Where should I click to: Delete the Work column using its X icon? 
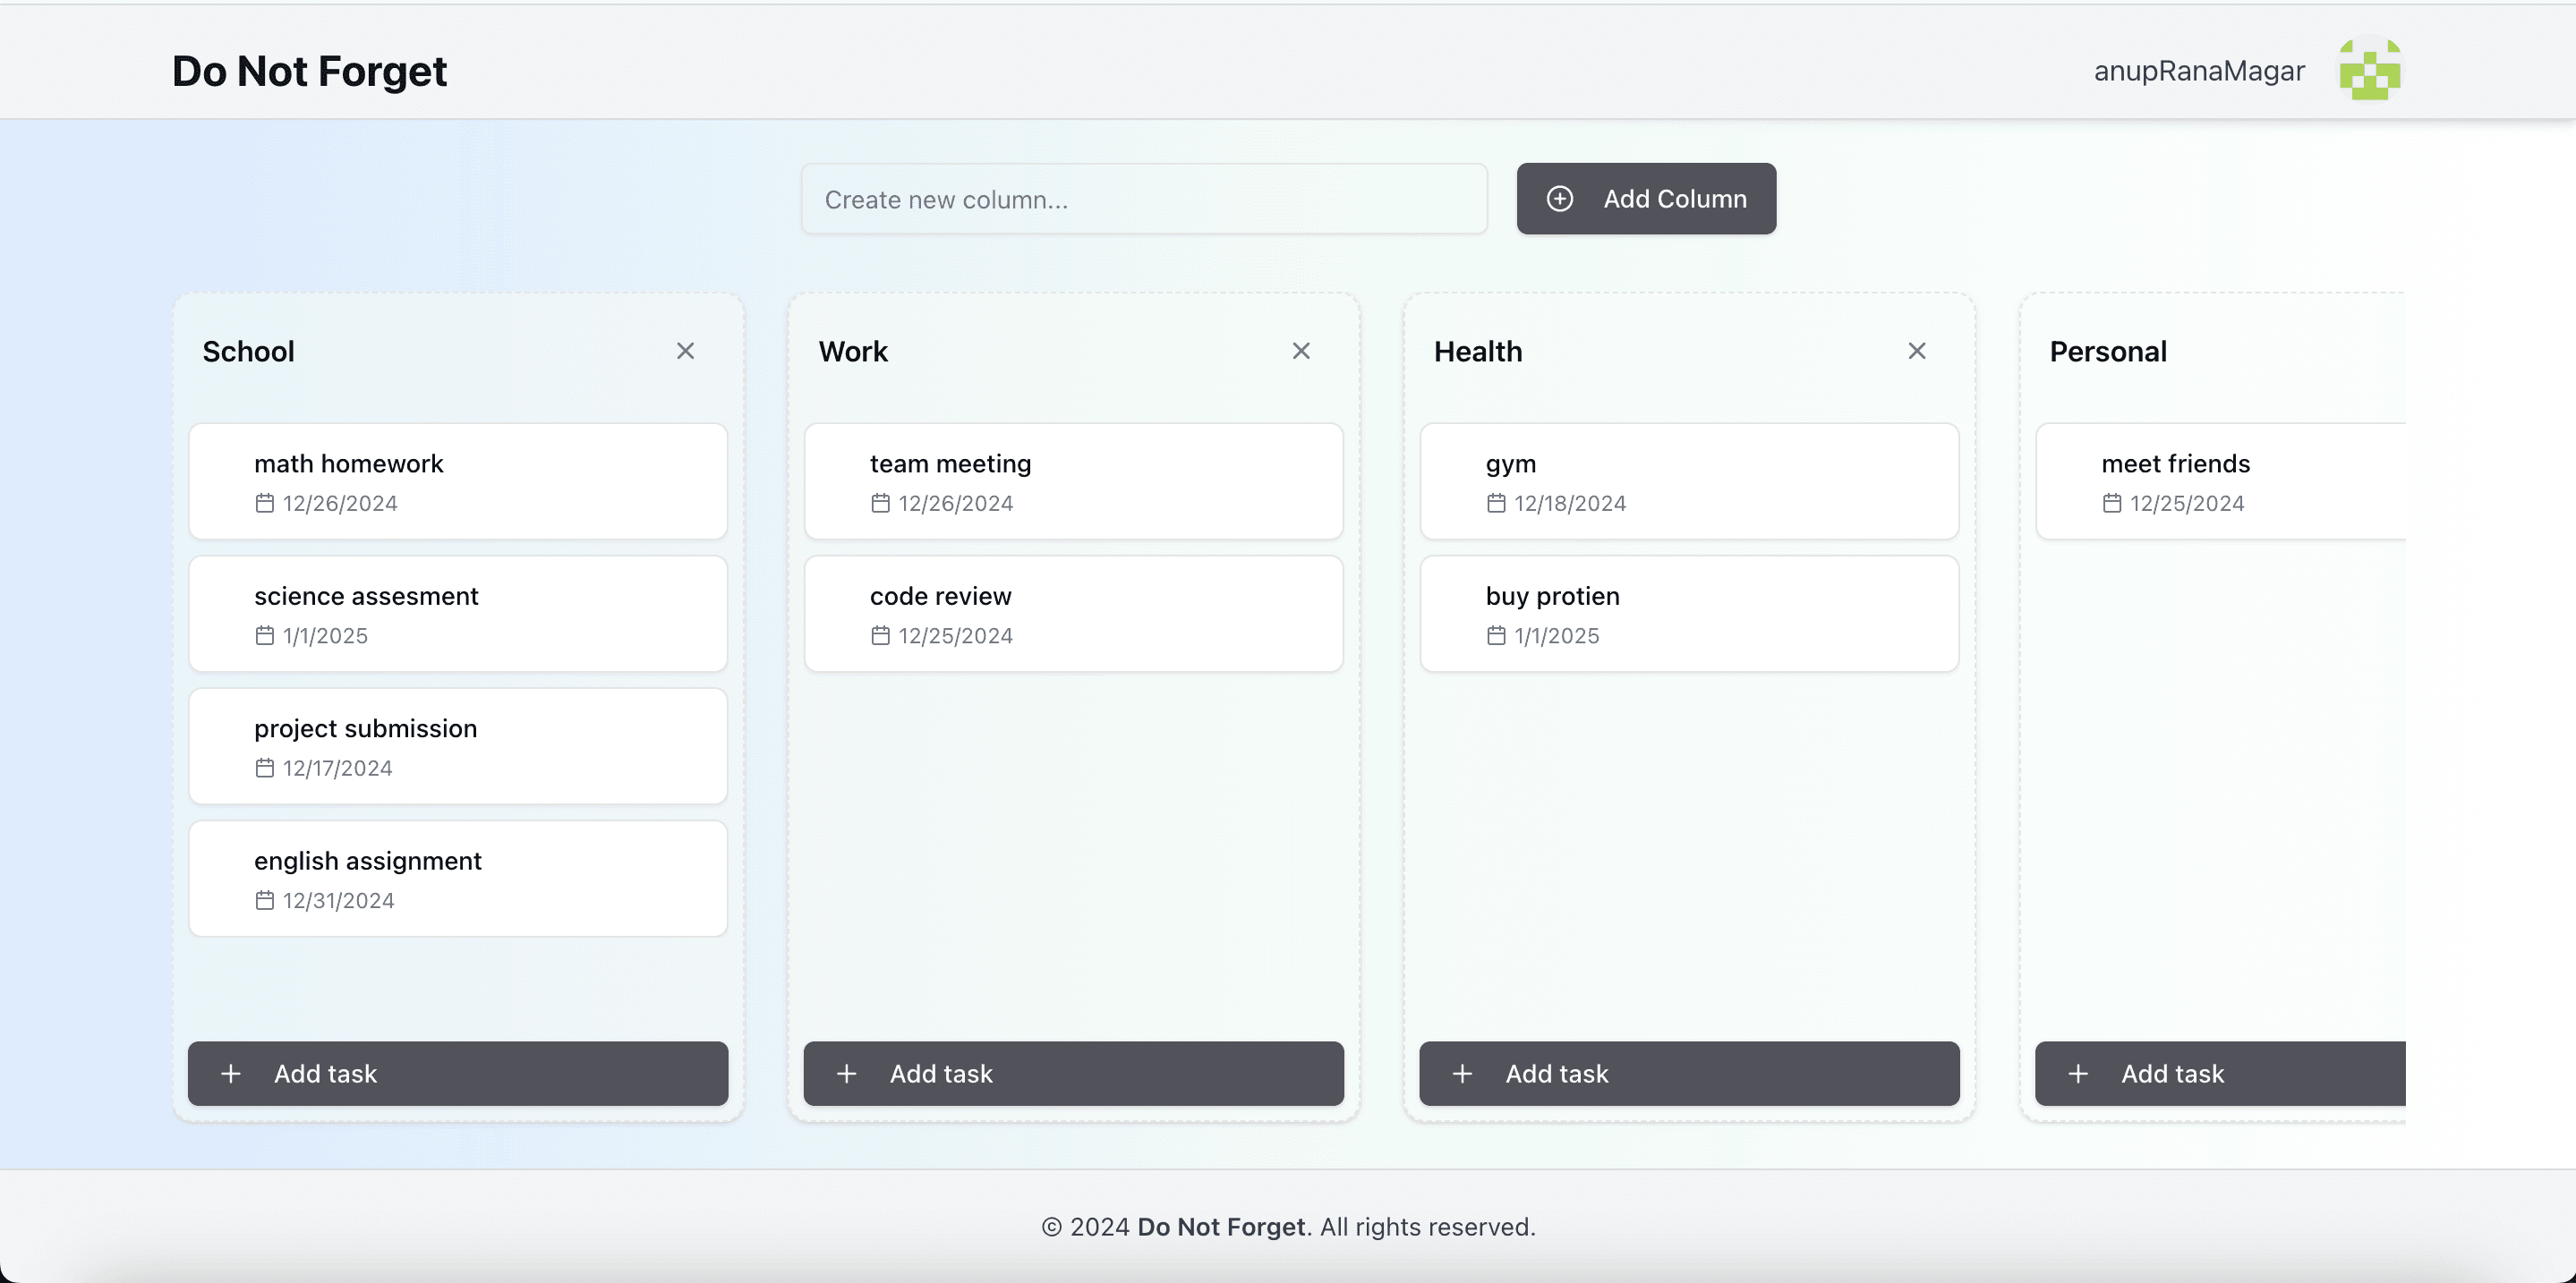pyautogui.click(x=1300, y=351)
